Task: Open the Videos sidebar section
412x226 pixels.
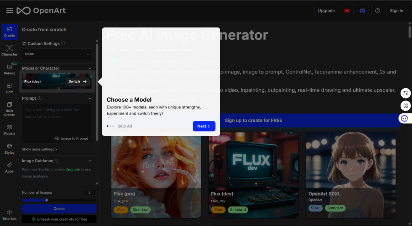Action: coord(10,69)
